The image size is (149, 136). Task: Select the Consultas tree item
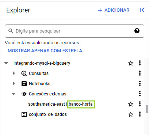pyautogui.click(x=39, y=73)
